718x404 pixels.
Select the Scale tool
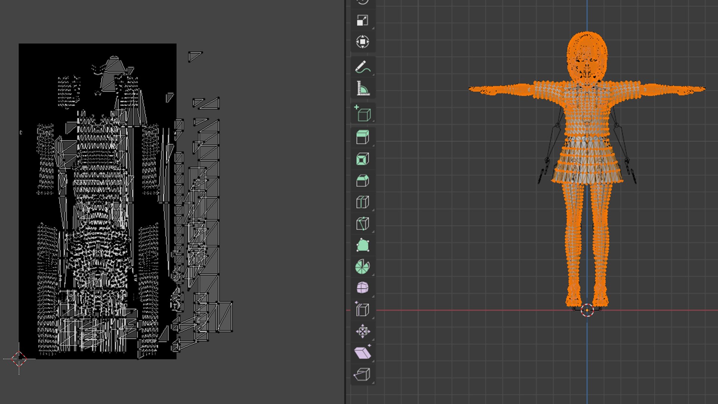[x=362, y=20]
